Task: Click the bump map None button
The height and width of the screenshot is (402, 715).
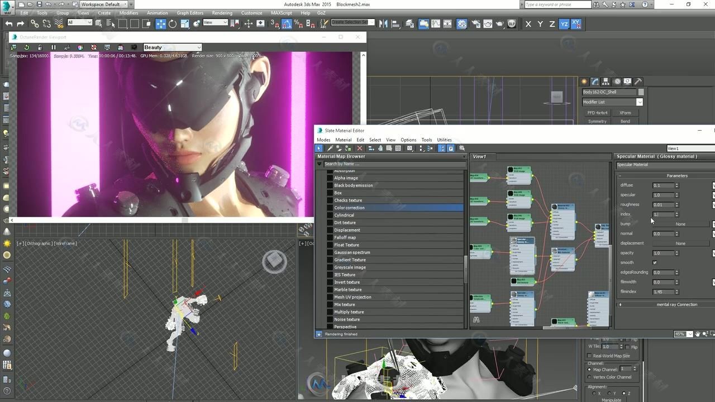Action: pos(680,224)
